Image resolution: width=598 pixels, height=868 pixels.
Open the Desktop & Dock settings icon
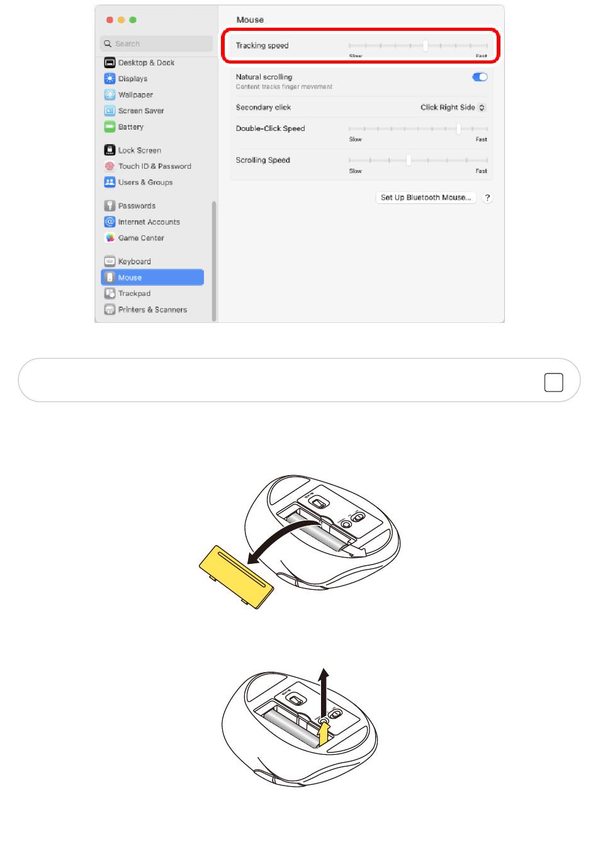click(x=110, y=62)
